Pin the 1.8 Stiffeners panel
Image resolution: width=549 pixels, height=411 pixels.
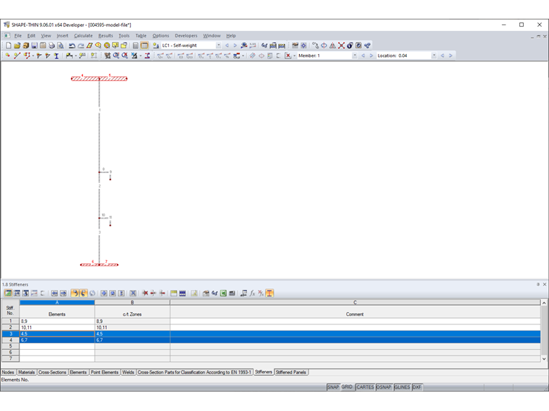click(x=538, y=285)
